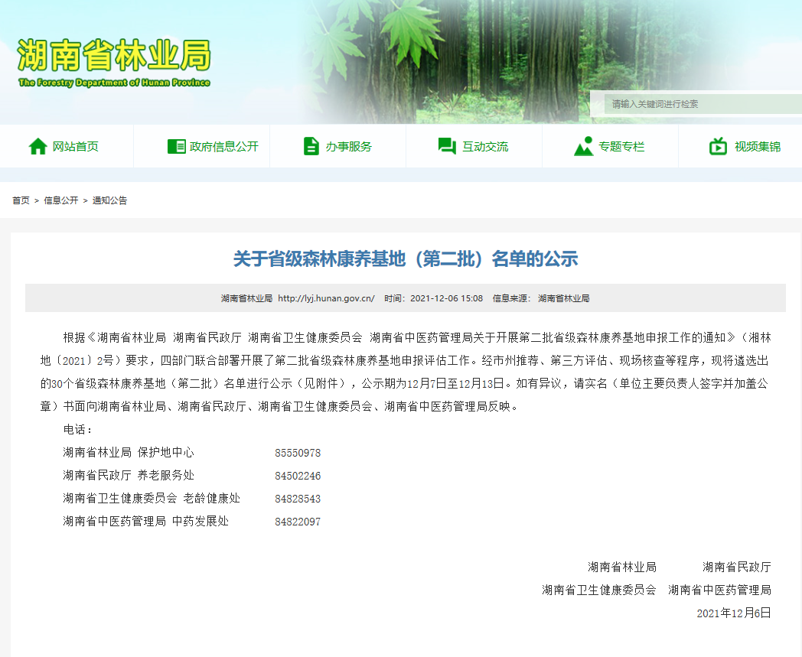Click the file icon beside 办事服务
802x657 pixels.
pyautogui.click(x=311, y=146)
